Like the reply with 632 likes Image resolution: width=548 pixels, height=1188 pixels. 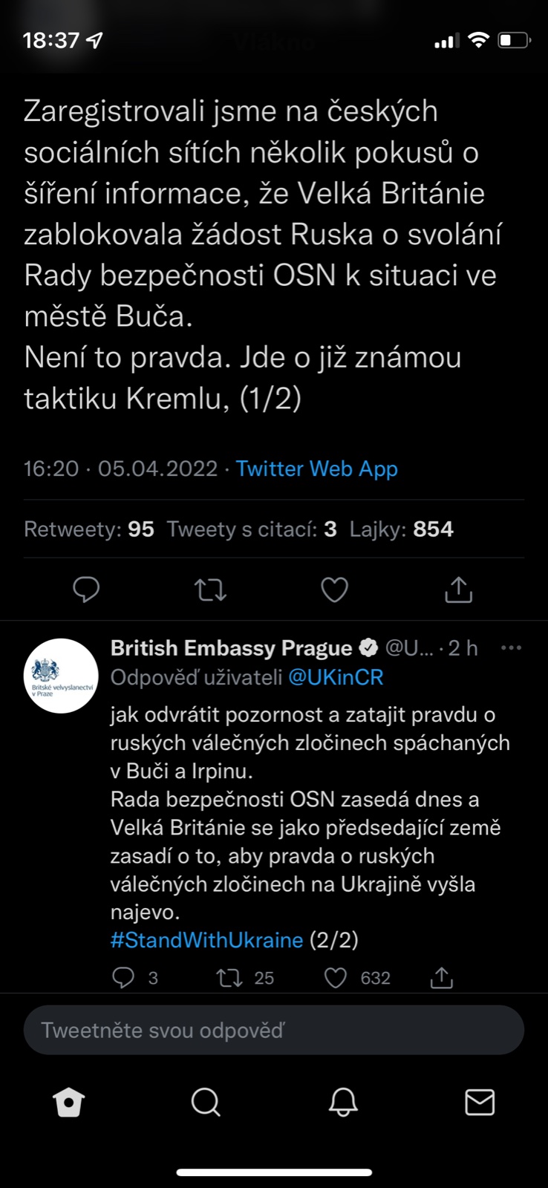(336, 978)
